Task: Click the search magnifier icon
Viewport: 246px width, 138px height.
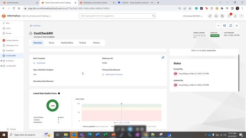Action: 153,16
